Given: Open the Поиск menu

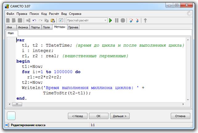Looking at the screenshot, I should [x=34, y=14].
